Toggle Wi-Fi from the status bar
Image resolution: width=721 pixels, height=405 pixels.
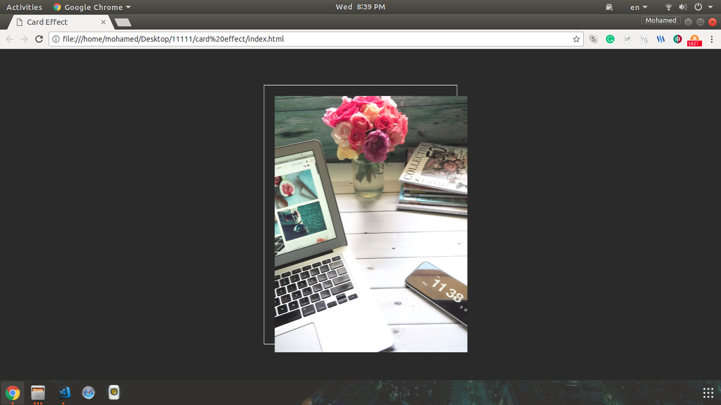tap(668, 7)
